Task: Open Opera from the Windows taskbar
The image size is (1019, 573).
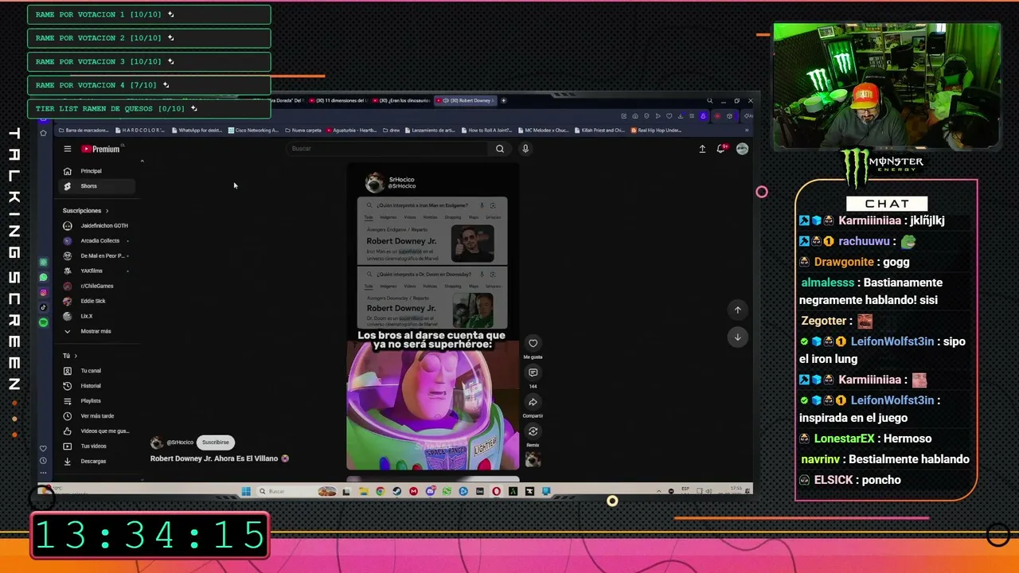Action: [497, 491]
